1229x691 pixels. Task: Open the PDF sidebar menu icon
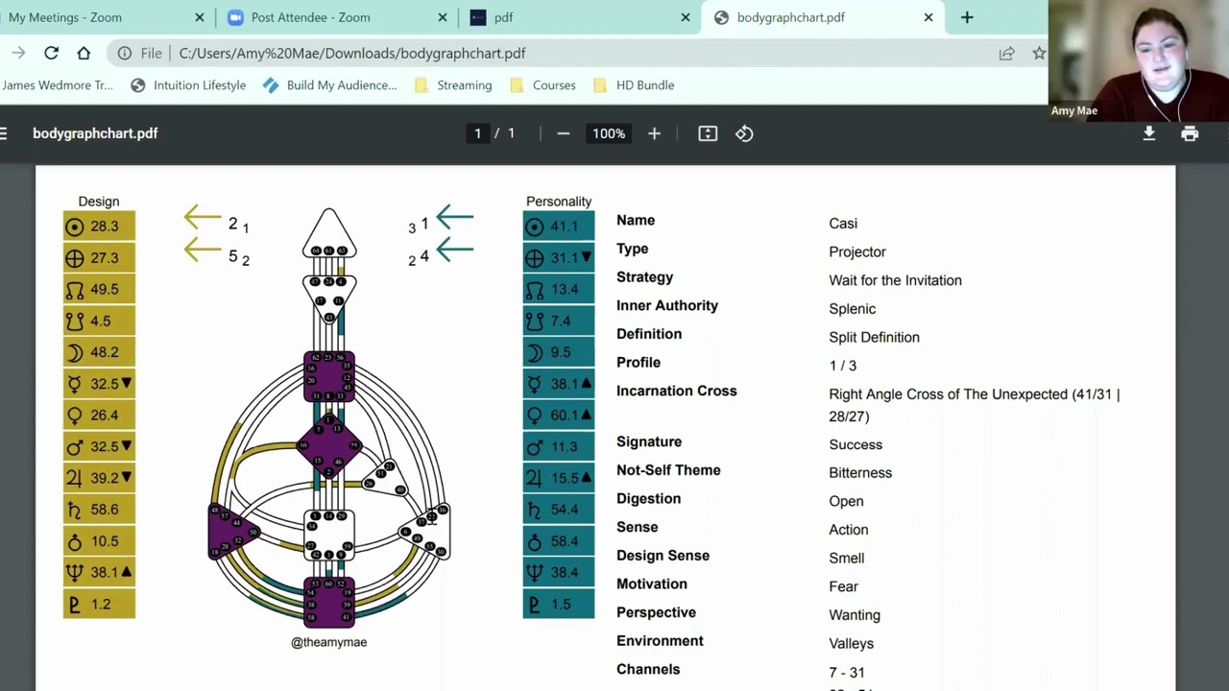click(4, 133)
